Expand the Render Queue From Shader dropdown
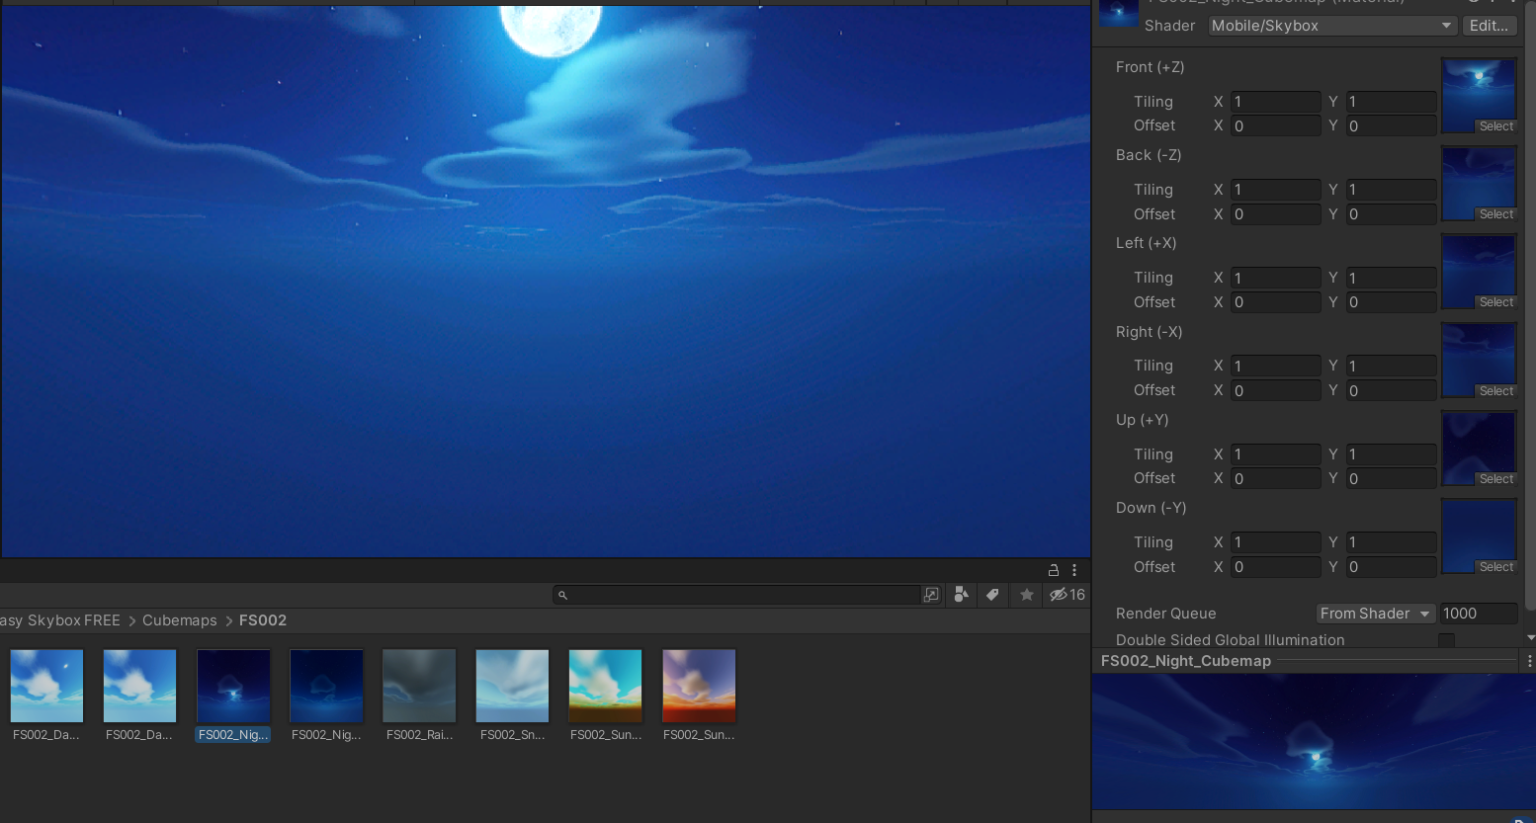The width and height of the screenshot is (1536, 823). pos(1375,614)
